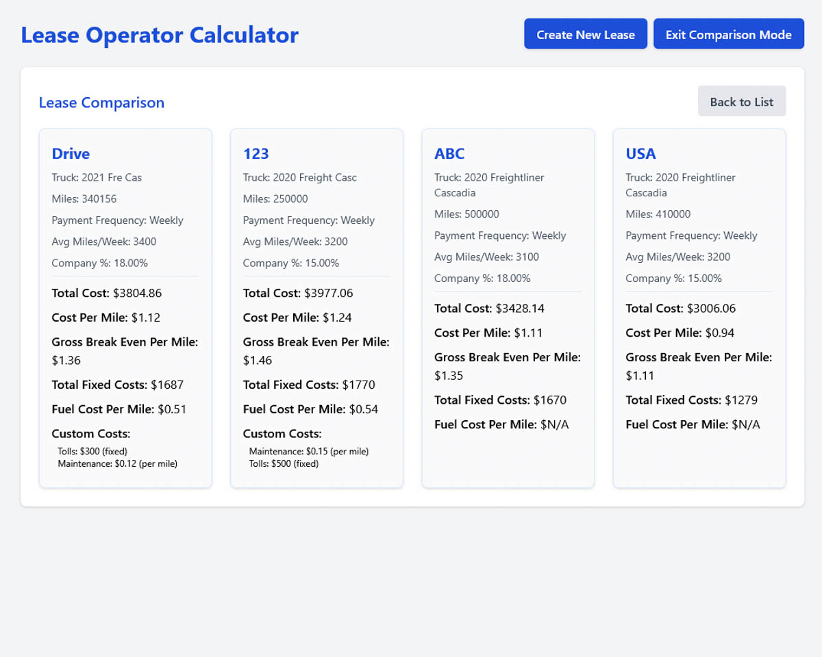Click Truck: 2020 Freight Casc text
Viewport: 822px width, 657px height.
(x=300, y=177)
